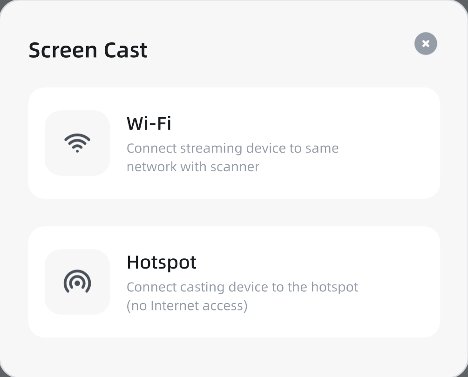Select the Hotspot option title

[x=162, y=263]
